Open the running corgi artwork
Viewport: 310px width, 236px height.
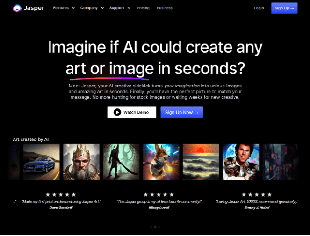pyautogui.click(x=161, y=162)
